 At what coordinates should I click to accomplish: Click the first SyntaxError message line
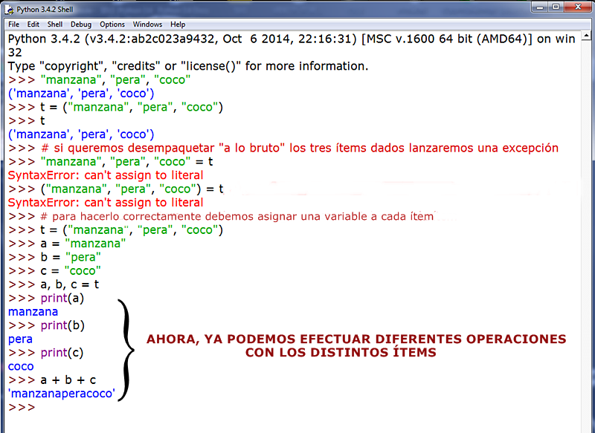(x=103, y=175)
